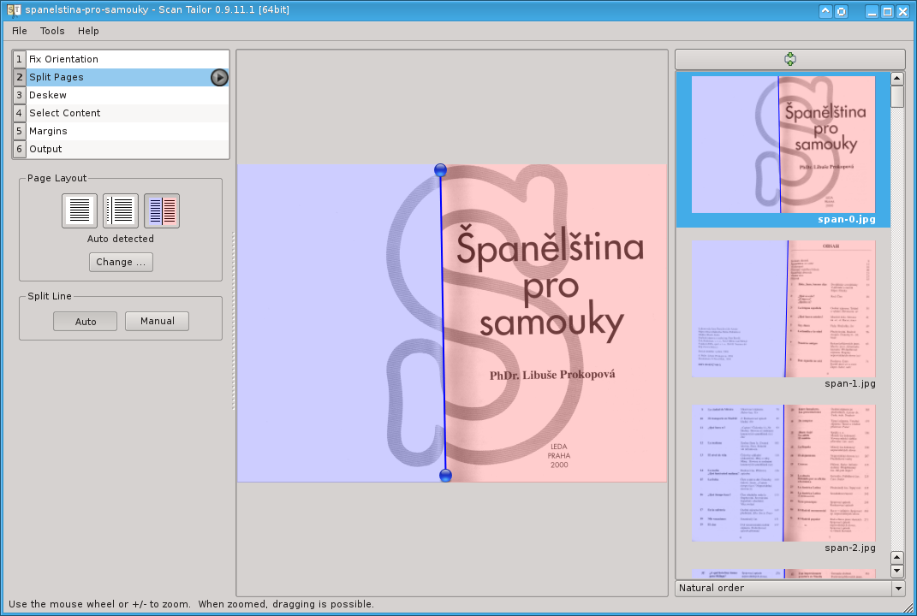
Task: Set split line to Manual
Action: [x=157, y=321]
